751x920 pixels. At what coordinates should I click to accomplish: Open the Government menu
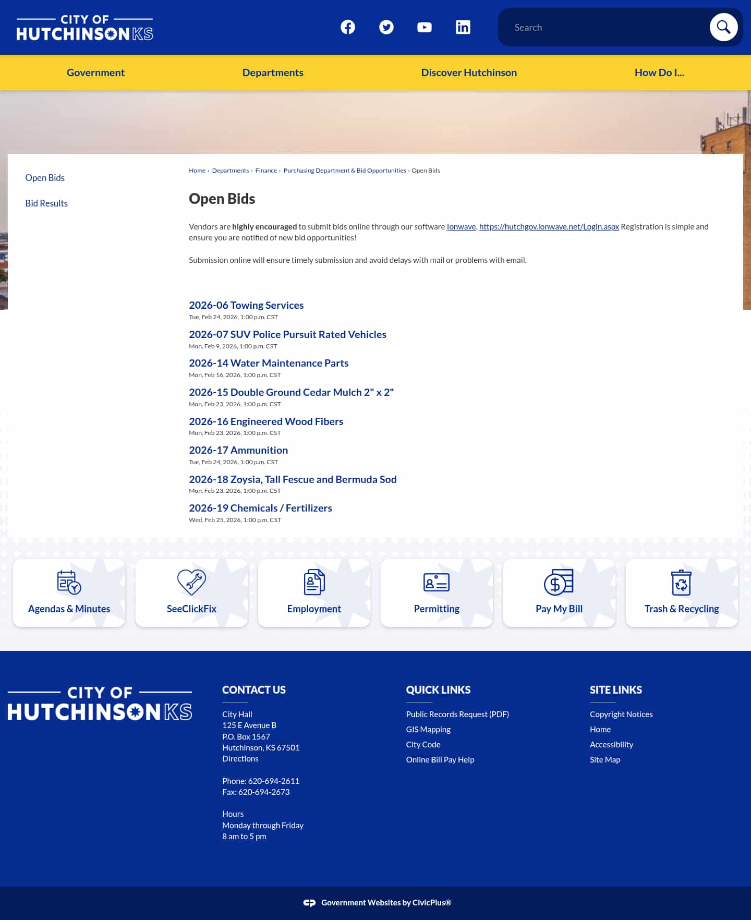pos(95,72)
